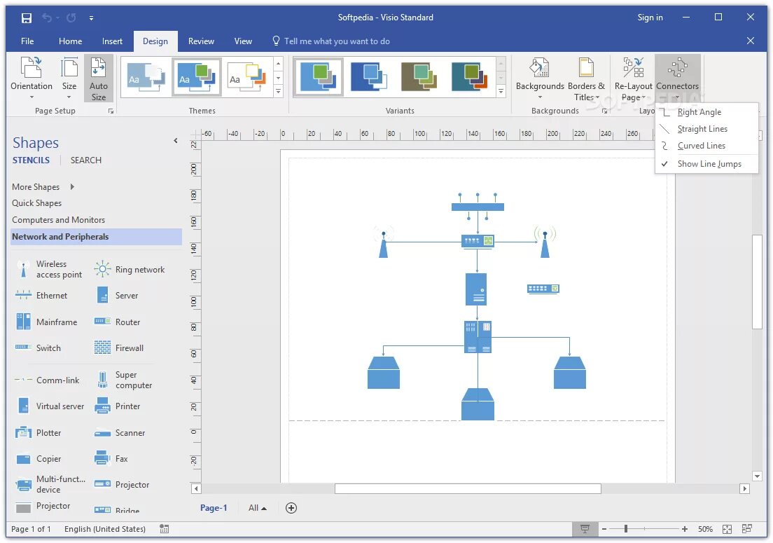Select the Firewall shape
Screen dimensions: 773x543
(x=119, y=348)
